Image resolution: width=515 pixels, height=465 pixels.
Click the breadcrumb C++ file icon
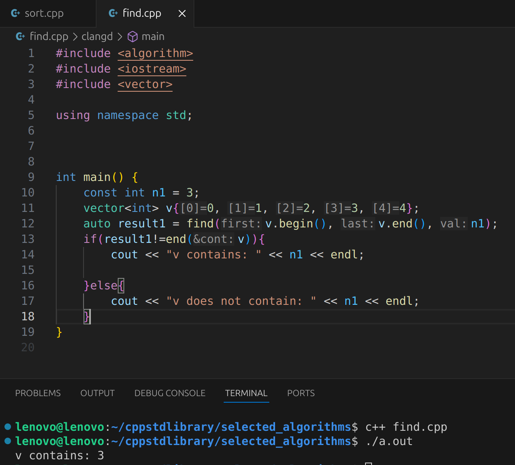pyautogui.click(x=20, y=37)
